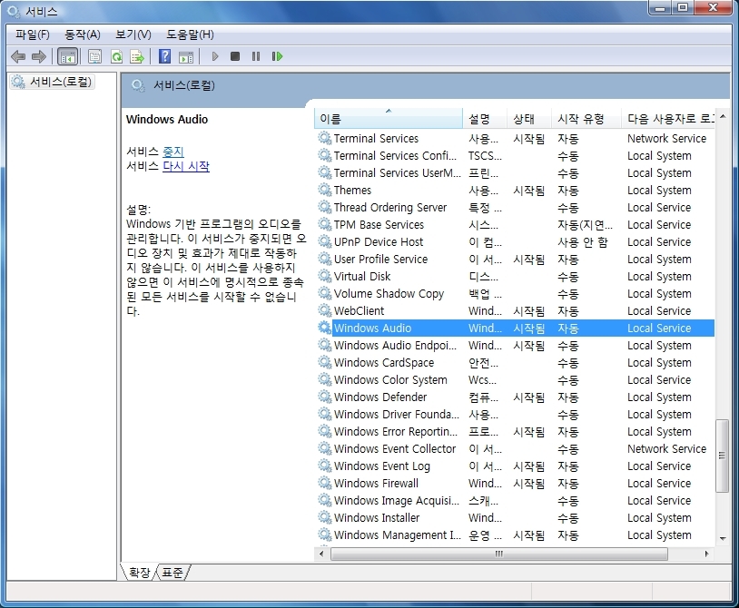739x608 pixels.
Task: Open the 도움말(H) menu
Action: pyautogui.click(x=190, y=34)
